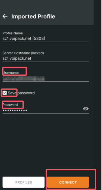The width and height of the screenshot is (102, 190).
Task: Focus the Username input field
Action: click(x=46, y=78)
